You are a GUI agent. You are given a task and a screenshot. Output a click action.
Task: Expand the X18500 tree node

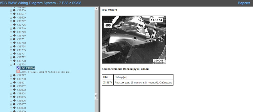(11, 10)
